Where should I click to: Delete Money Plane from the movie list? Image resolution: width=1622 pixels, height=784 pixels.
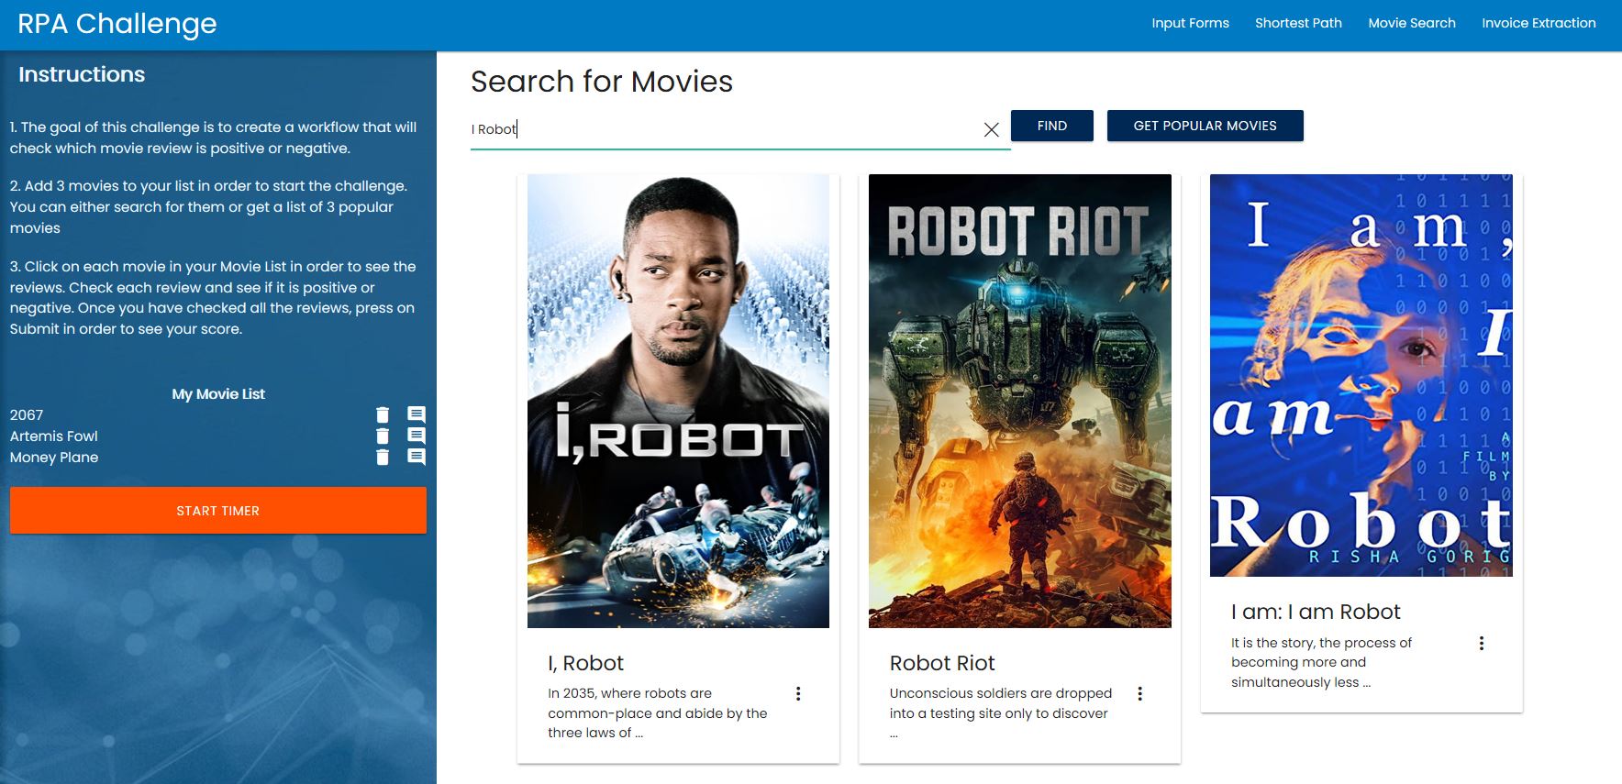point(383,458)
